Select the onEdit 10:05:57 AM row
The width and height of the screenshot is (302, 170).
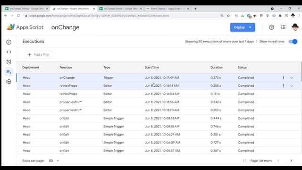tap(159, 151)
